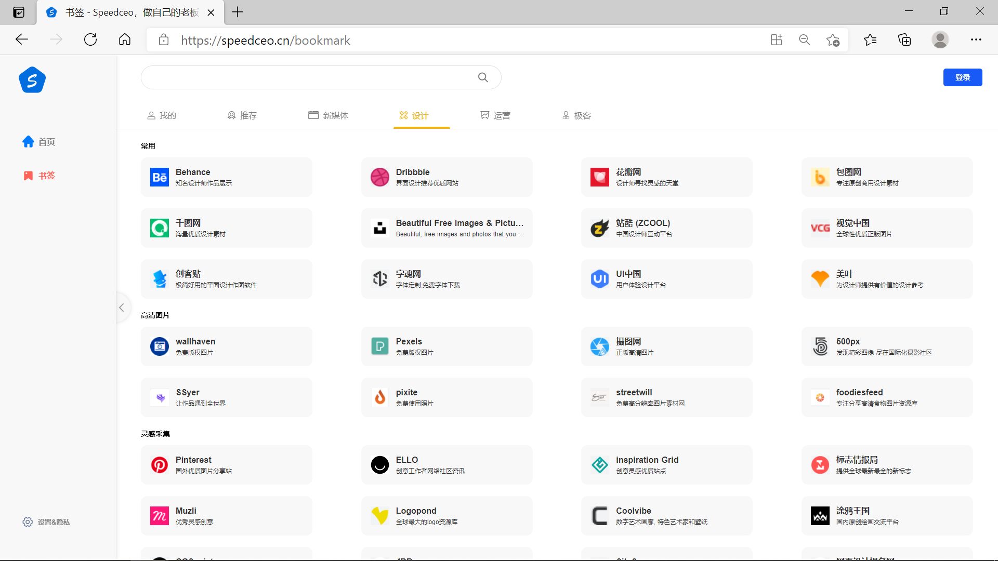
Task: Click the browser address bar URL
Action: (266, 40)
